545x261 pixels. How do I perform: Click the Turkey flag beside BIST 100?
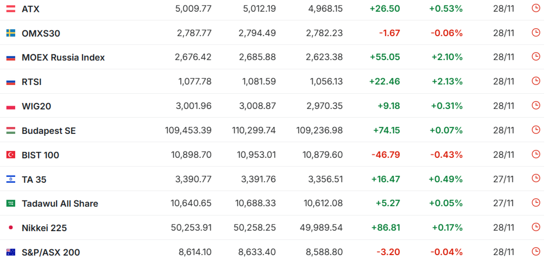tap(11, 155)
